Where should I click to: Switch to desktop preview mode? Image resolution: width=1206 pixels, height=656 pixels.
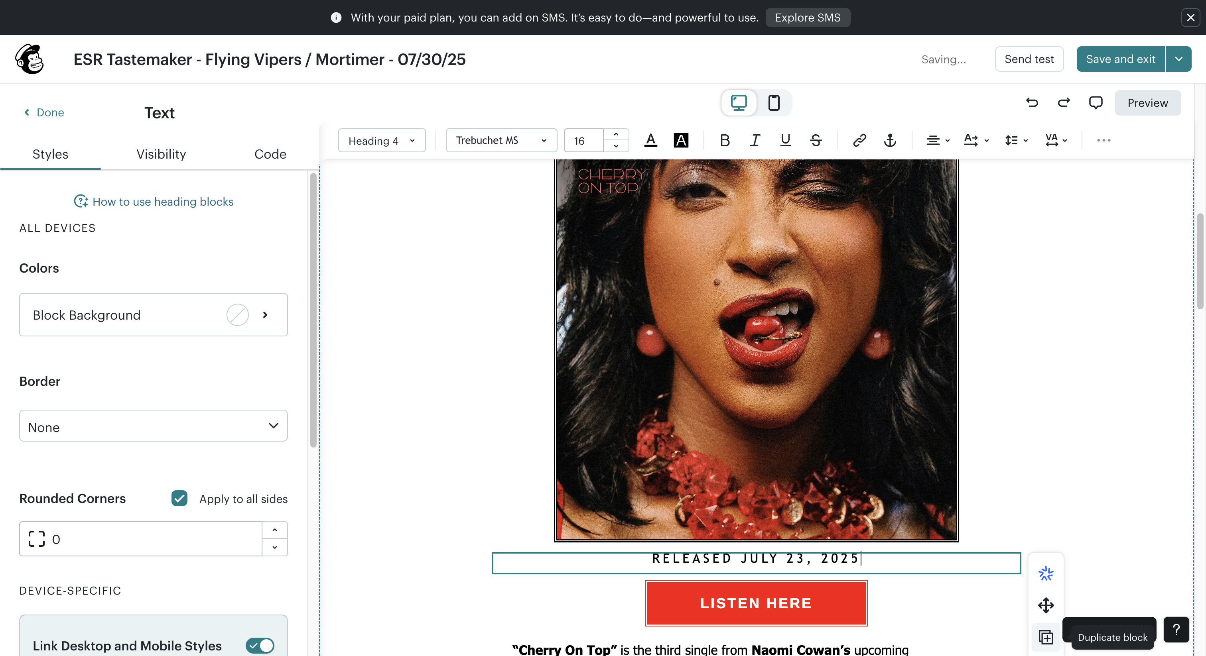pos(739,102)
